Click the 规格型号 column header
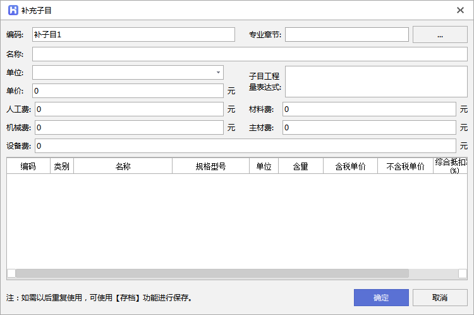 pos(210,166)
